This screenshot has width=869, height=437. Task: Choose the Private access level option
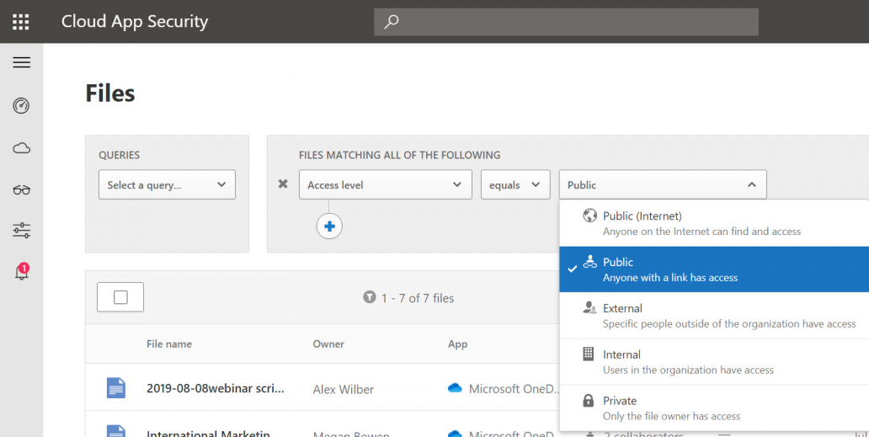[x=714, y=408]
